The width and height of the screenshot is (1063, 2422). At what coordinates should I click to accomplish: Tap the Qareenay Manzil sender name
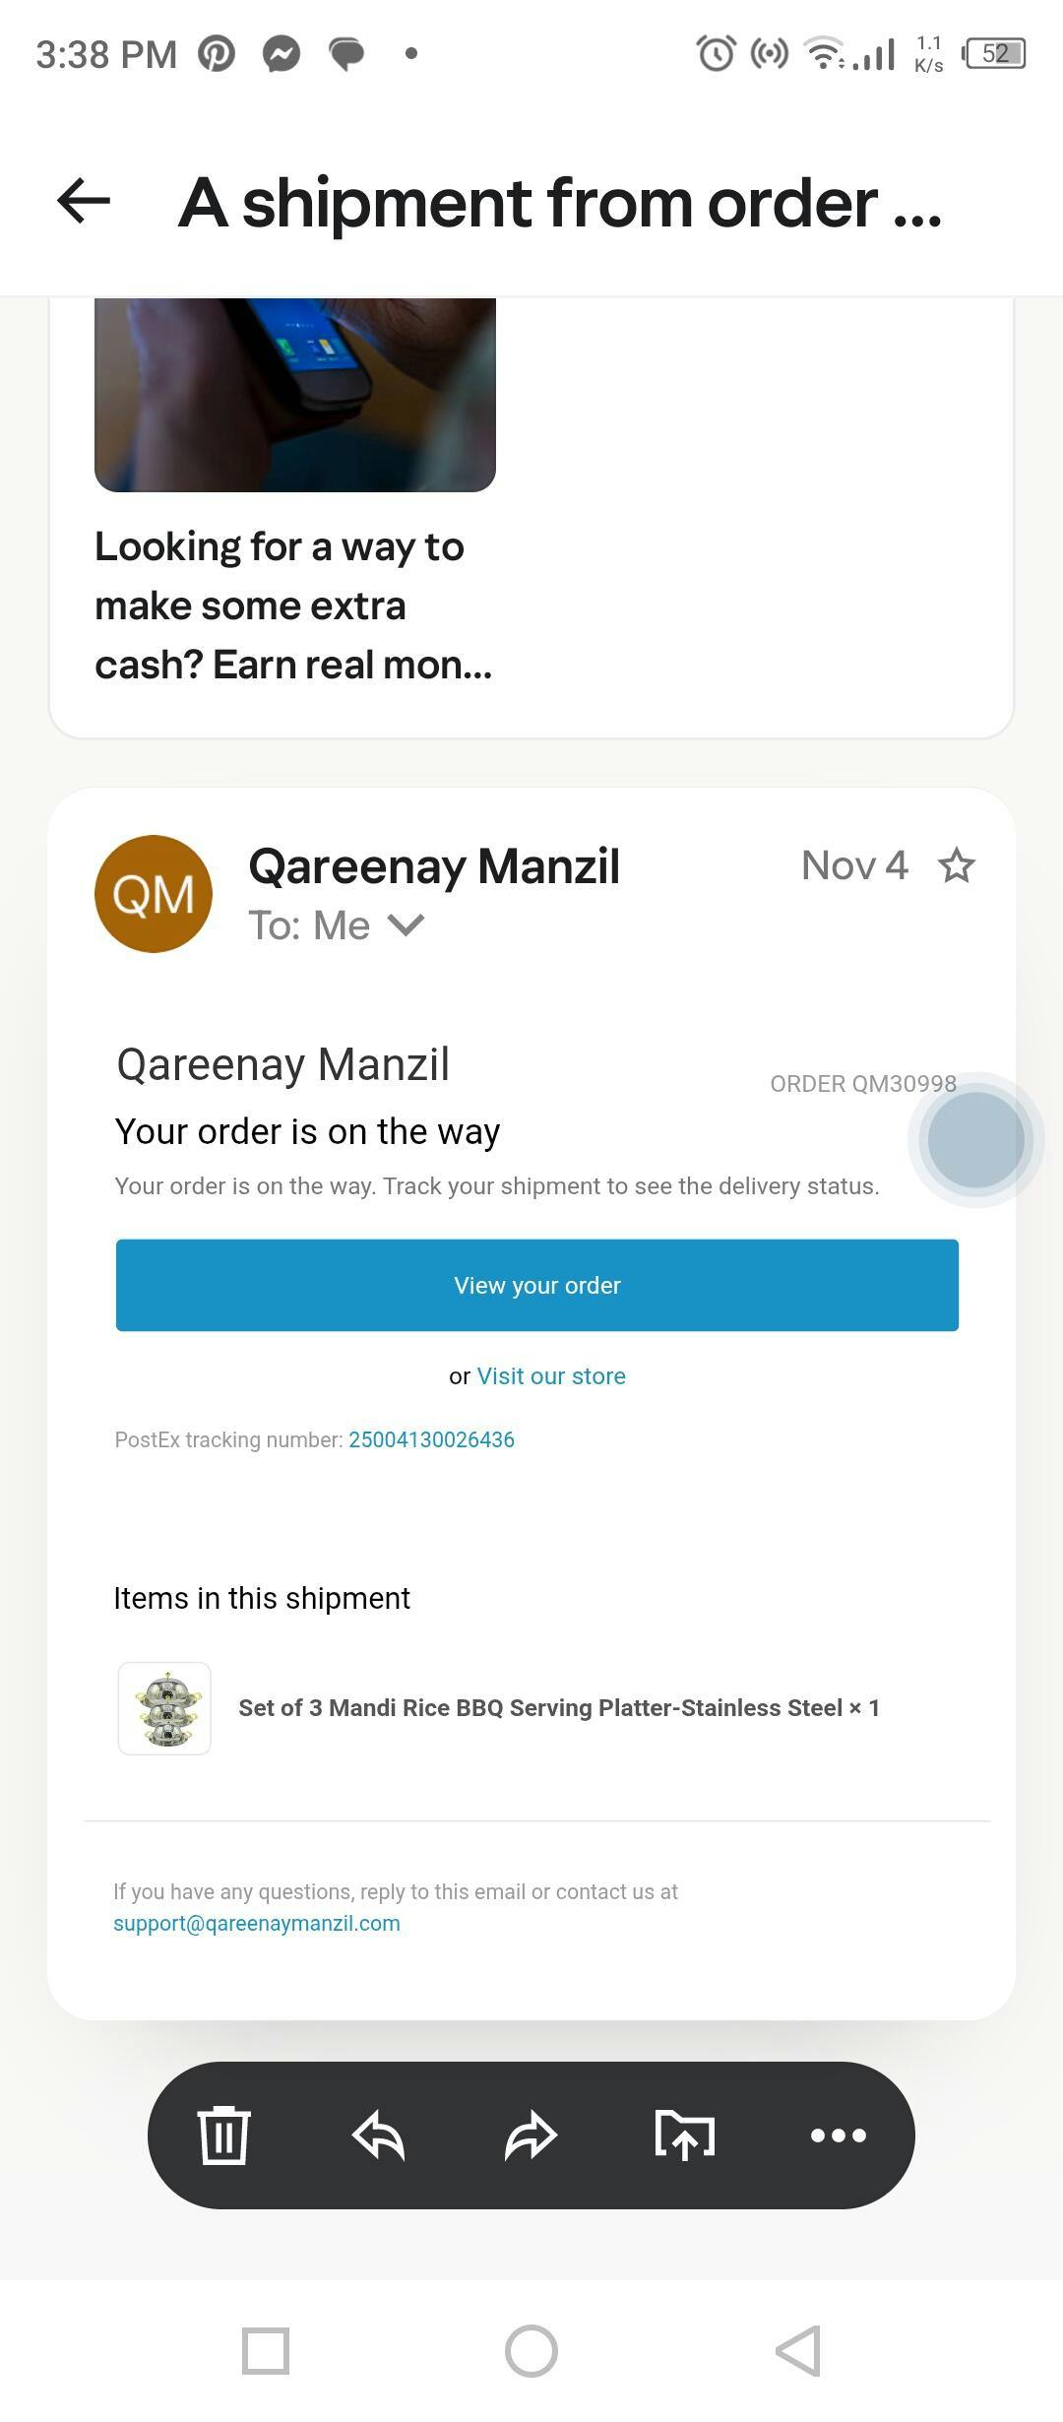(x=434, y=866)
